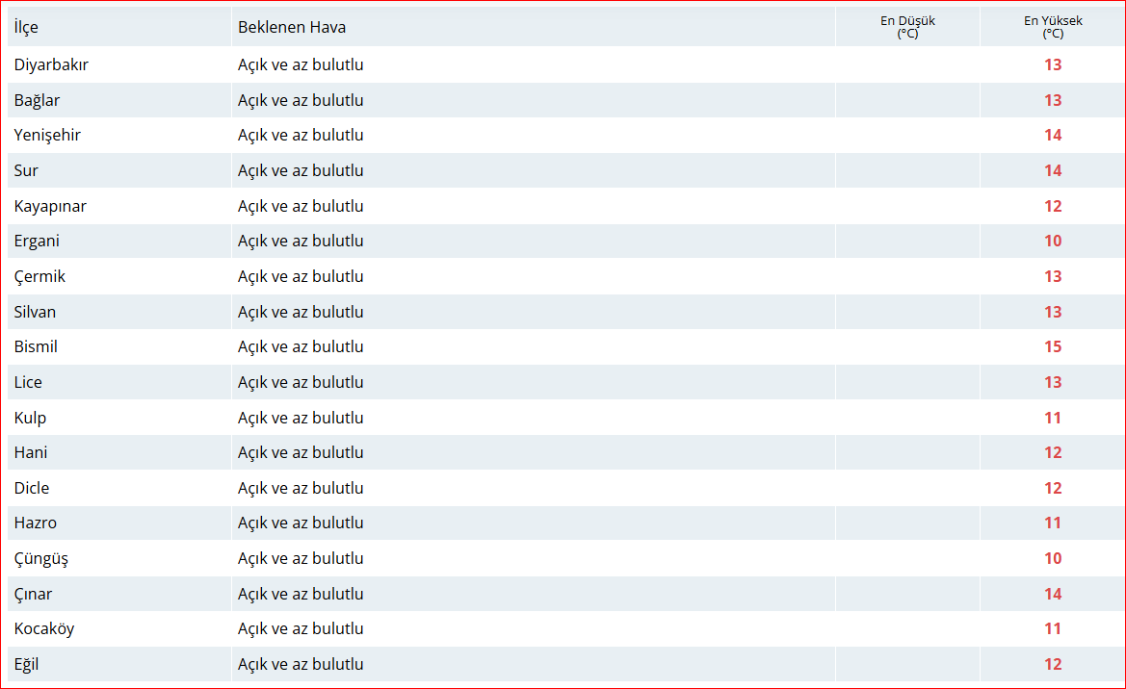1126x689 pixels.
Task: Select the Kayapınar district cell
Action: [50, 206]
